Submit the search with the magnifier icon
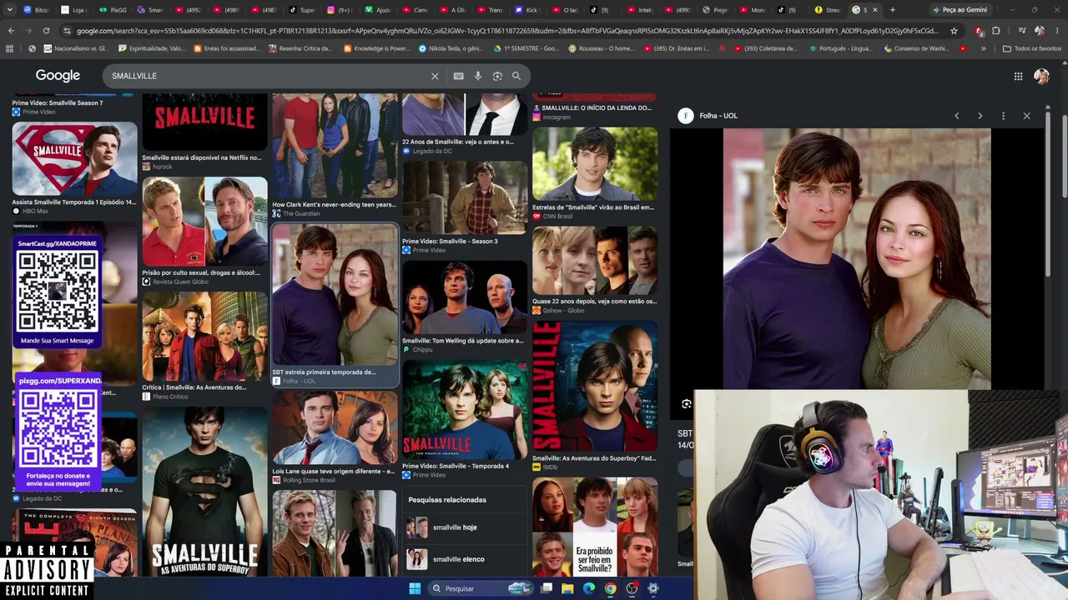1068x600 pixels. click(516, 76)
